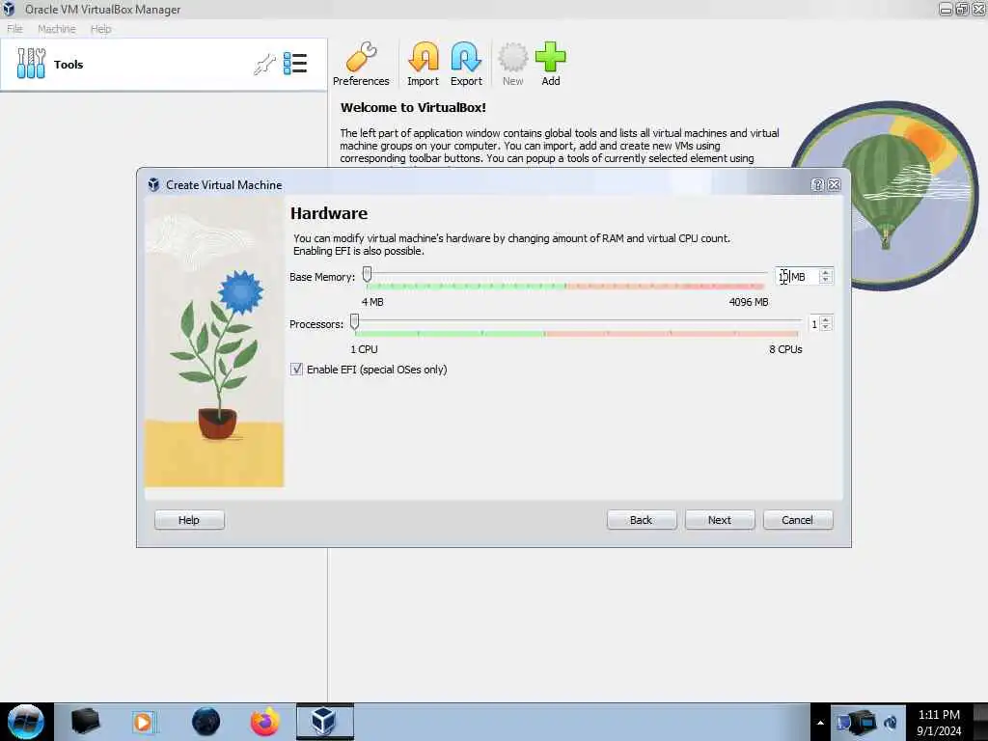The height and width of the screenshot is (741, 988).
Task: Increase Processors count with up arrow
Action: click(x=826, y=320)
